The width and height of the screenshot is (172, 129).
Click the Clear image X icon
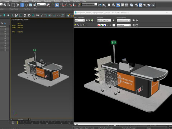coord(86,25)
